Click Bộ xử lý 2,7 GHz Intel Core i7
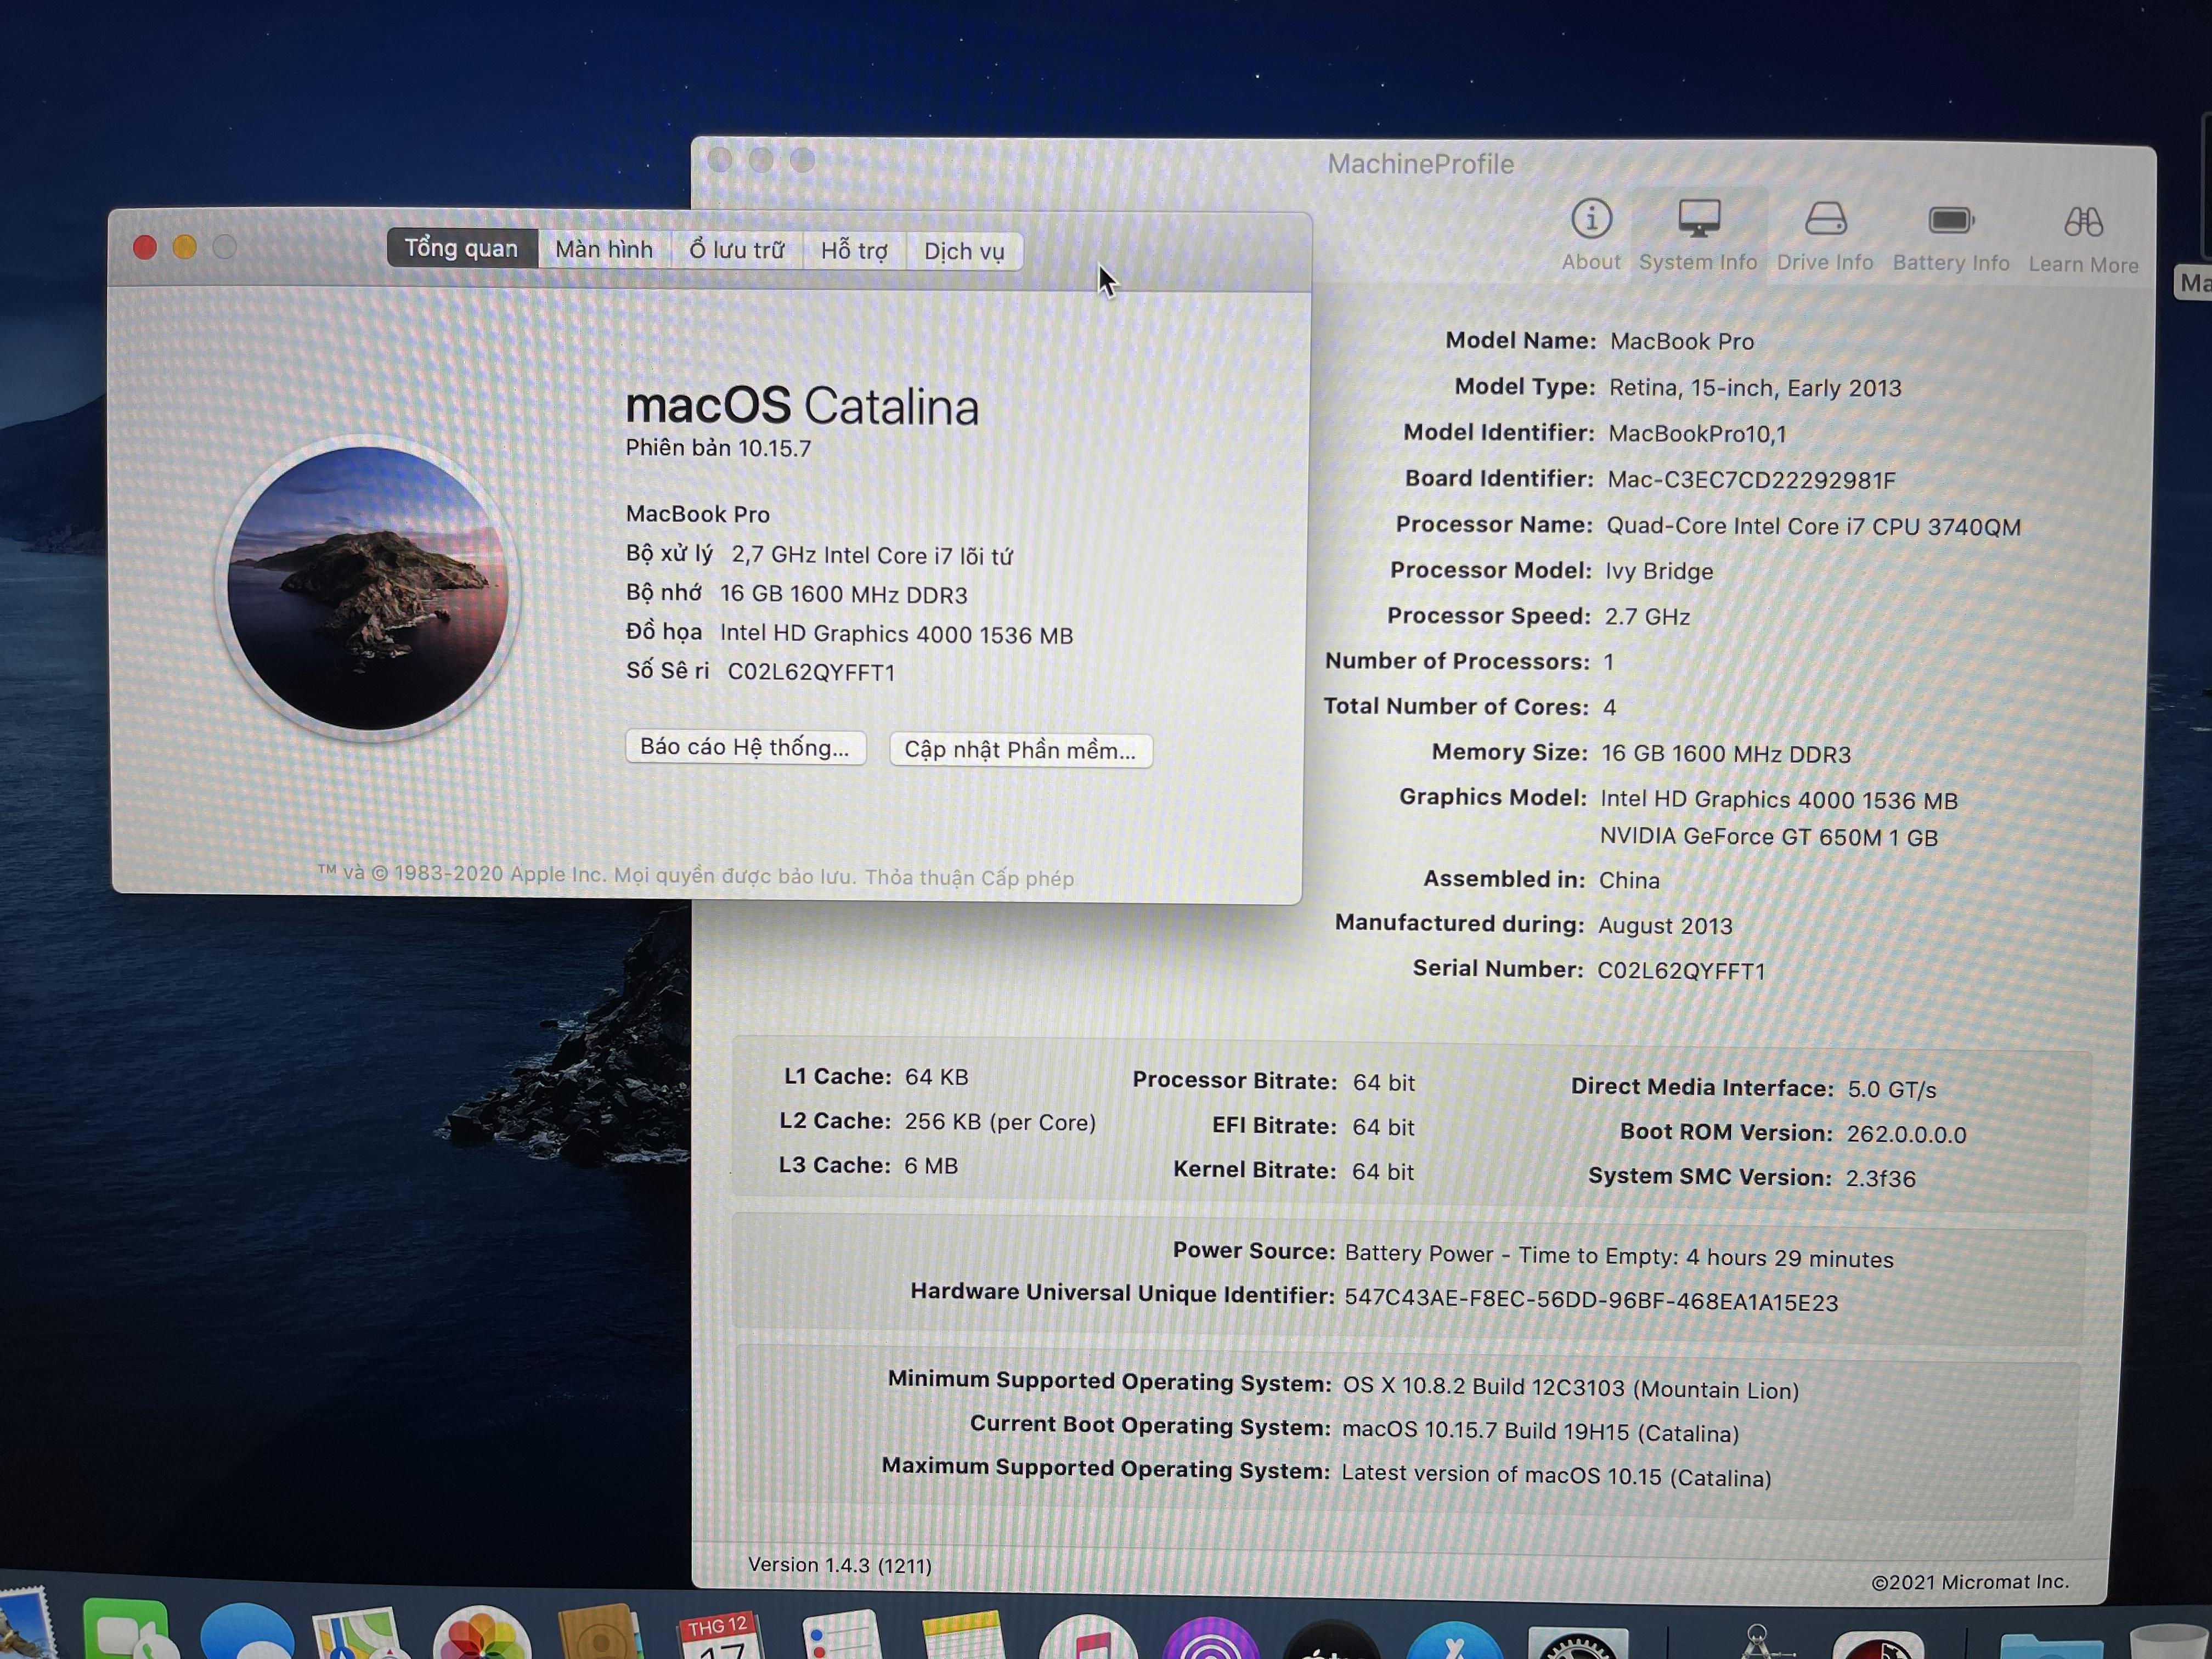 coord(819,555)
